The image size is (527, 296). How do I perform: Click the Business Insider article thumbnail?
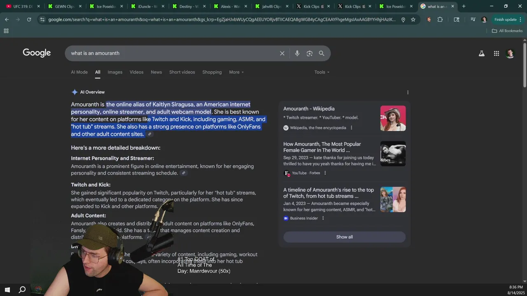tap(393, 199)
